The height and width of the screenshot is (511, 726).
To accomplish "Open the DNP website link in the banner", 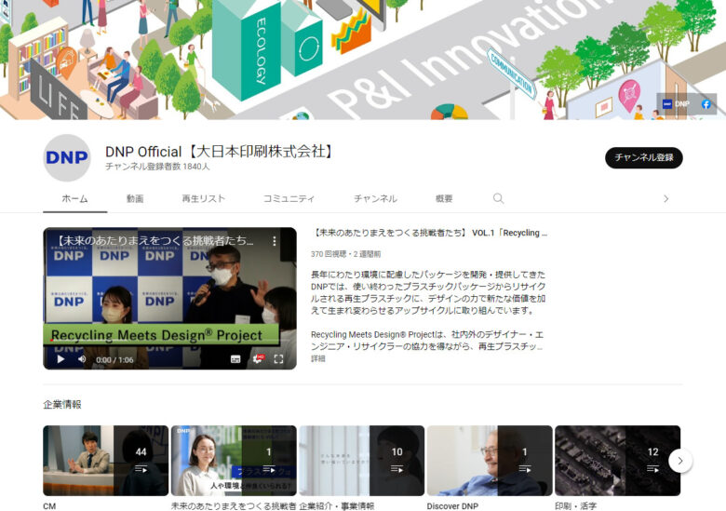I will coord(676,104).
